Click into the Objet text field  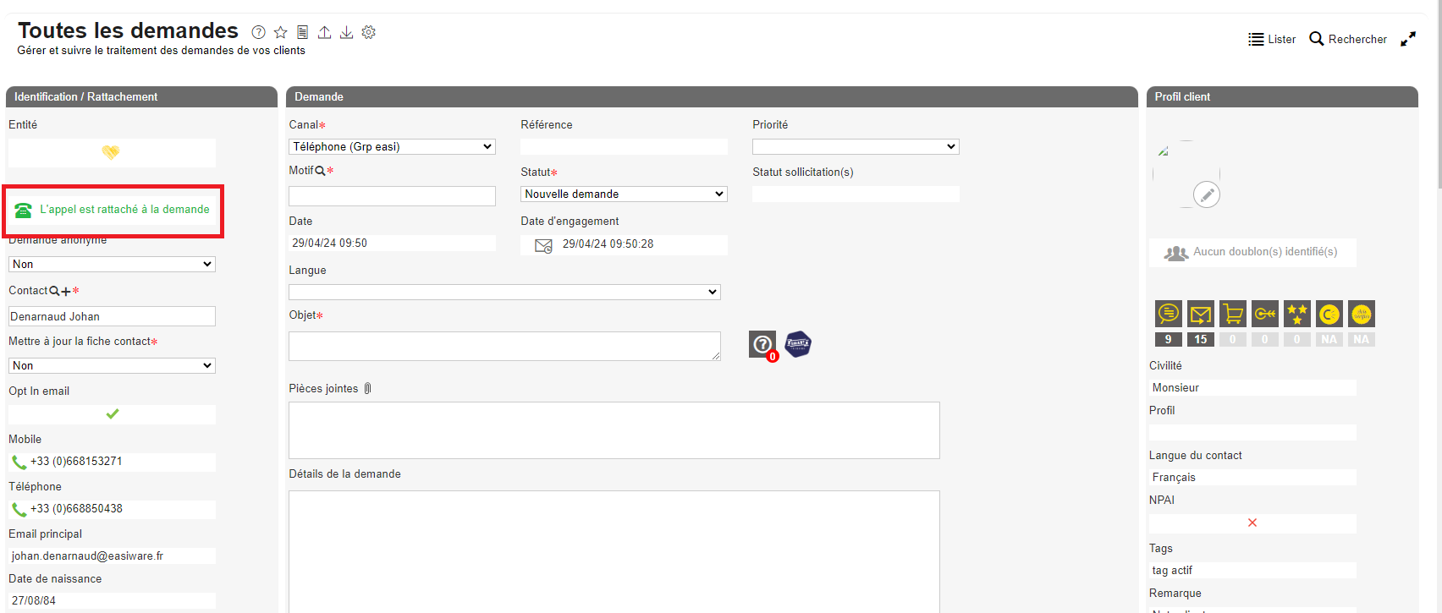504,346
